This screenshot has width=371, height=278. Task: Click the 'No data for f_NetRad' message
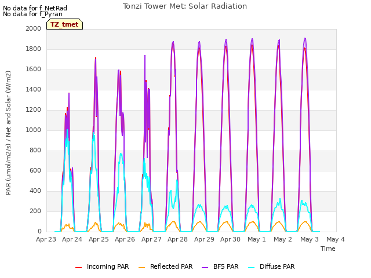[x=35, y=8]
